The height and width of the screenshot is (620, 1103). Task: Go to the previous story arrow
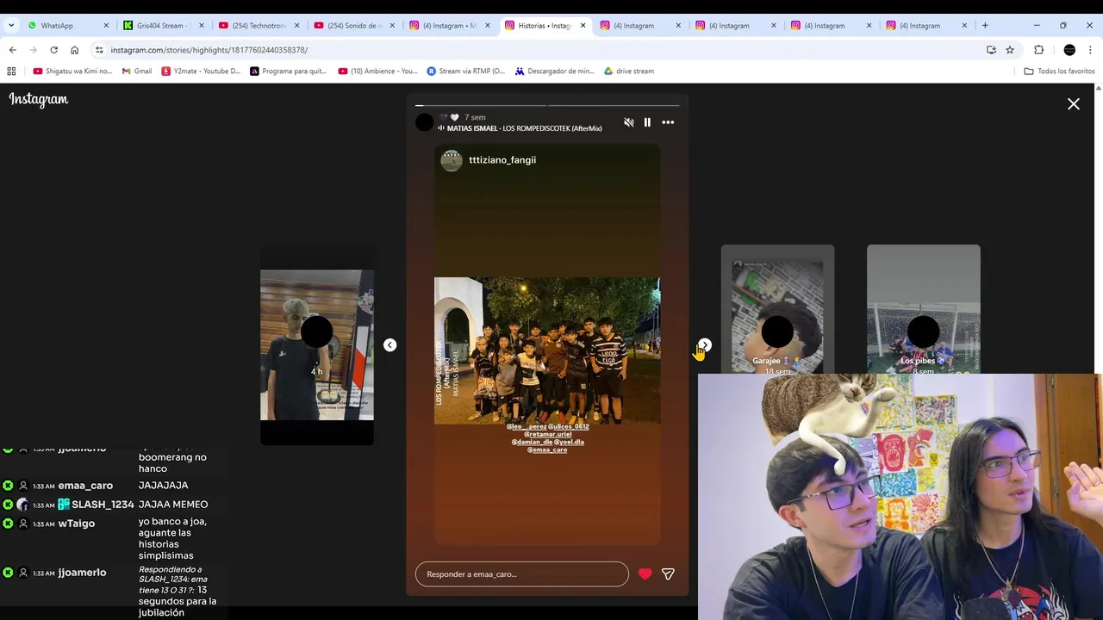[x=390, y=344]
